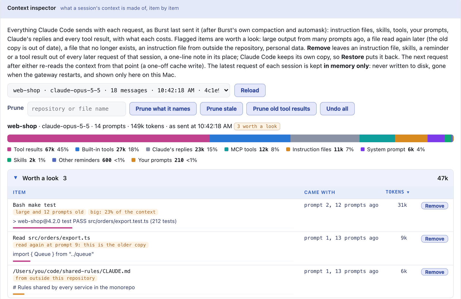Image resolution: width=461 pixels, height=299 pixels.
Task: Click the pink Tool results bar segment
Action: (109, 138)
